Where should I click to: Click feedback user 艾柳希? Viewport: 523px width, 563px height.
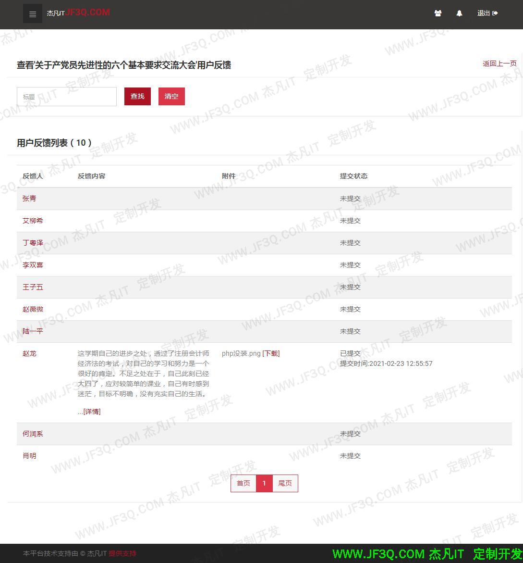point(33,220)
